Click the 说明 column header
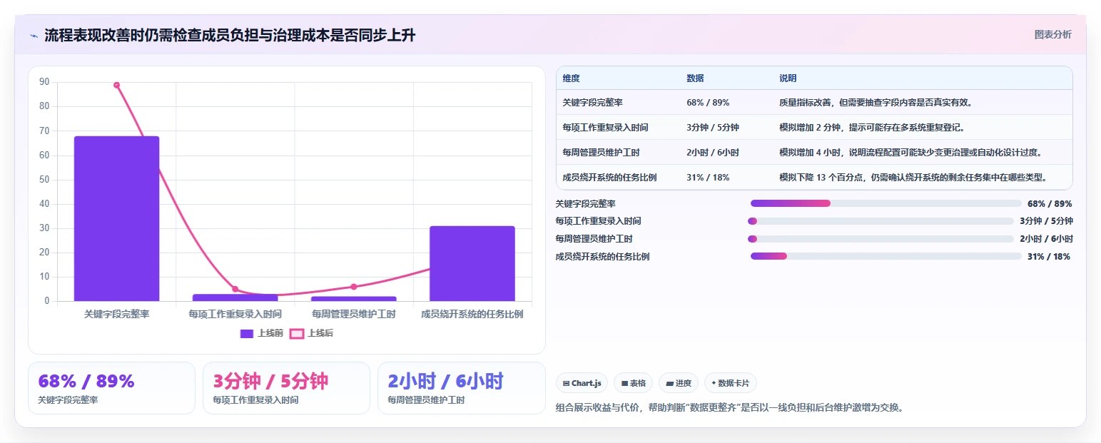This screenshot has height=443, width=1101. [788, 78]
